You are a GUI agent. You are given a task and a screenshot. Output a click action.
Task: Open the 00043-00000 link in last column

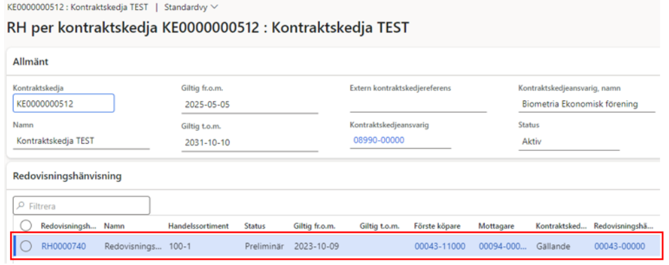[x=620, y=246]
